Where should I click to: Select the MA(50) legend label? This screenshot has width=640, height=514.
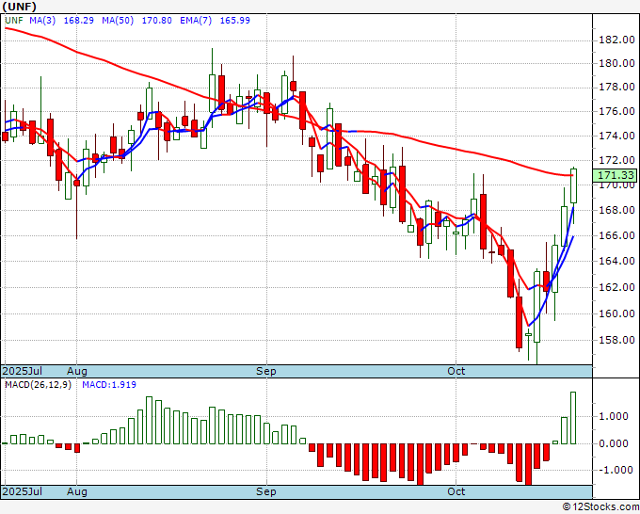118,21
